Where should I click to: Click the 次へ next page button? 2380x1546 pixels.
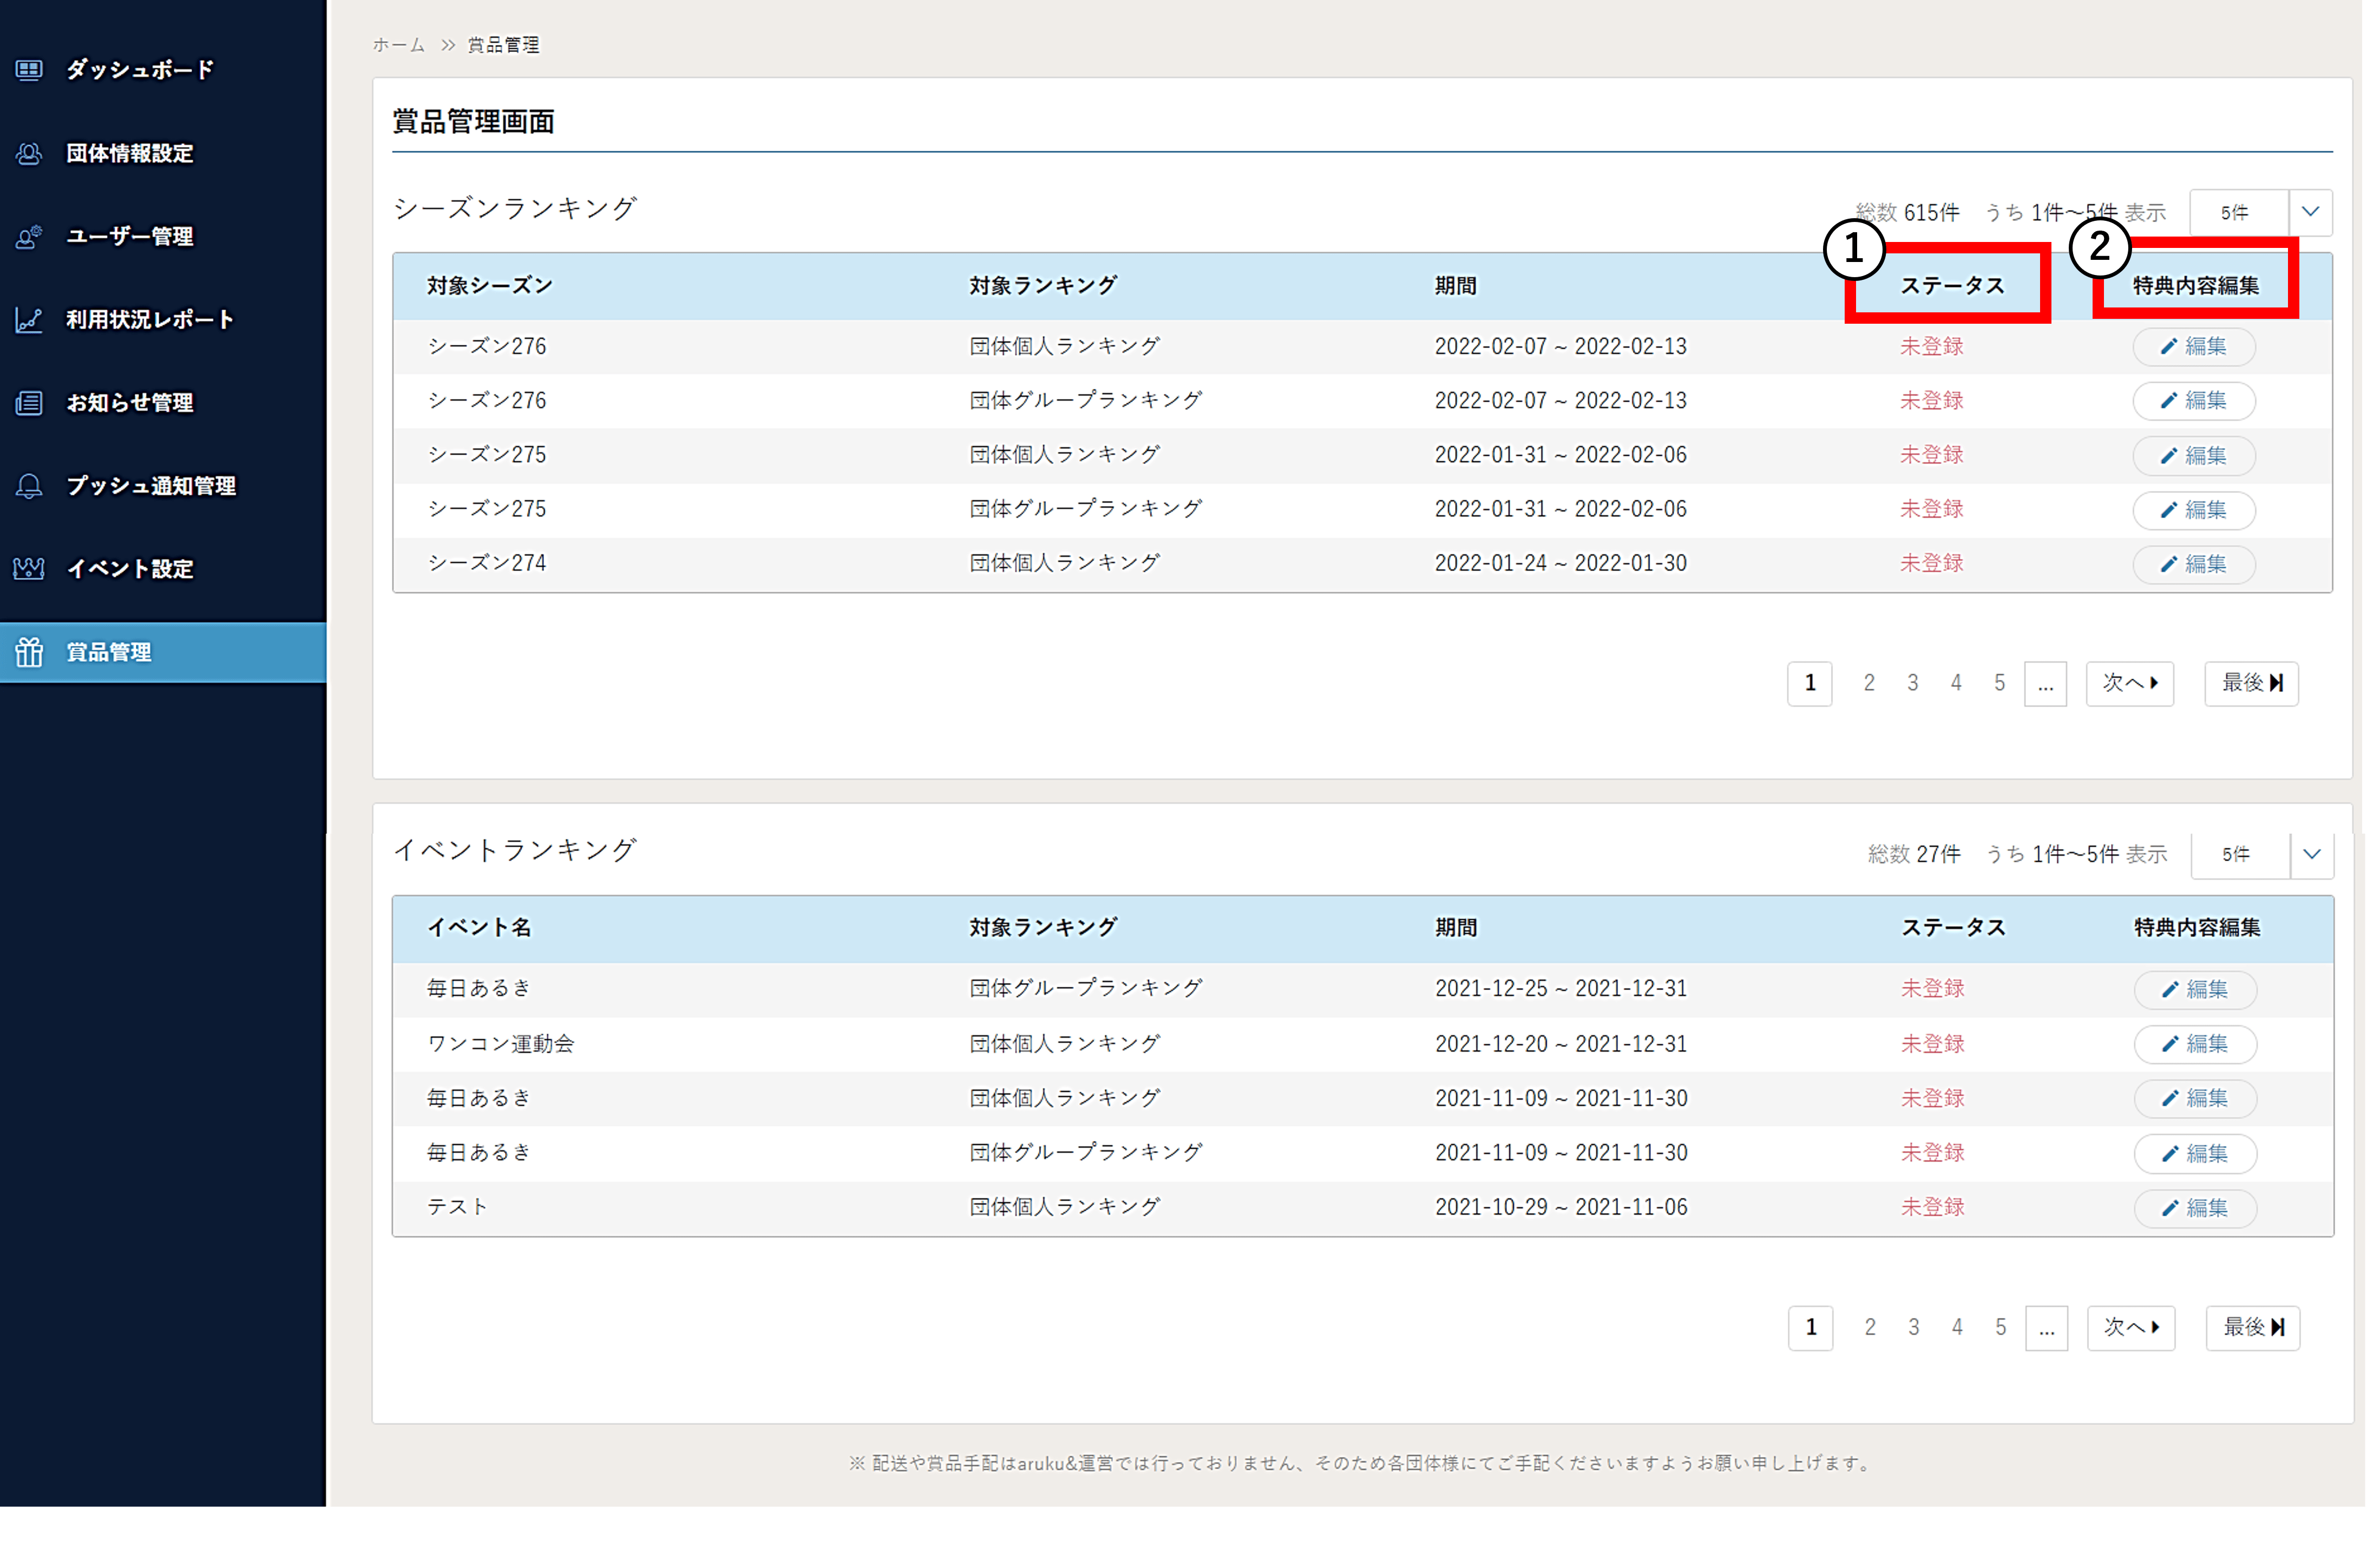pos(2130,683)
